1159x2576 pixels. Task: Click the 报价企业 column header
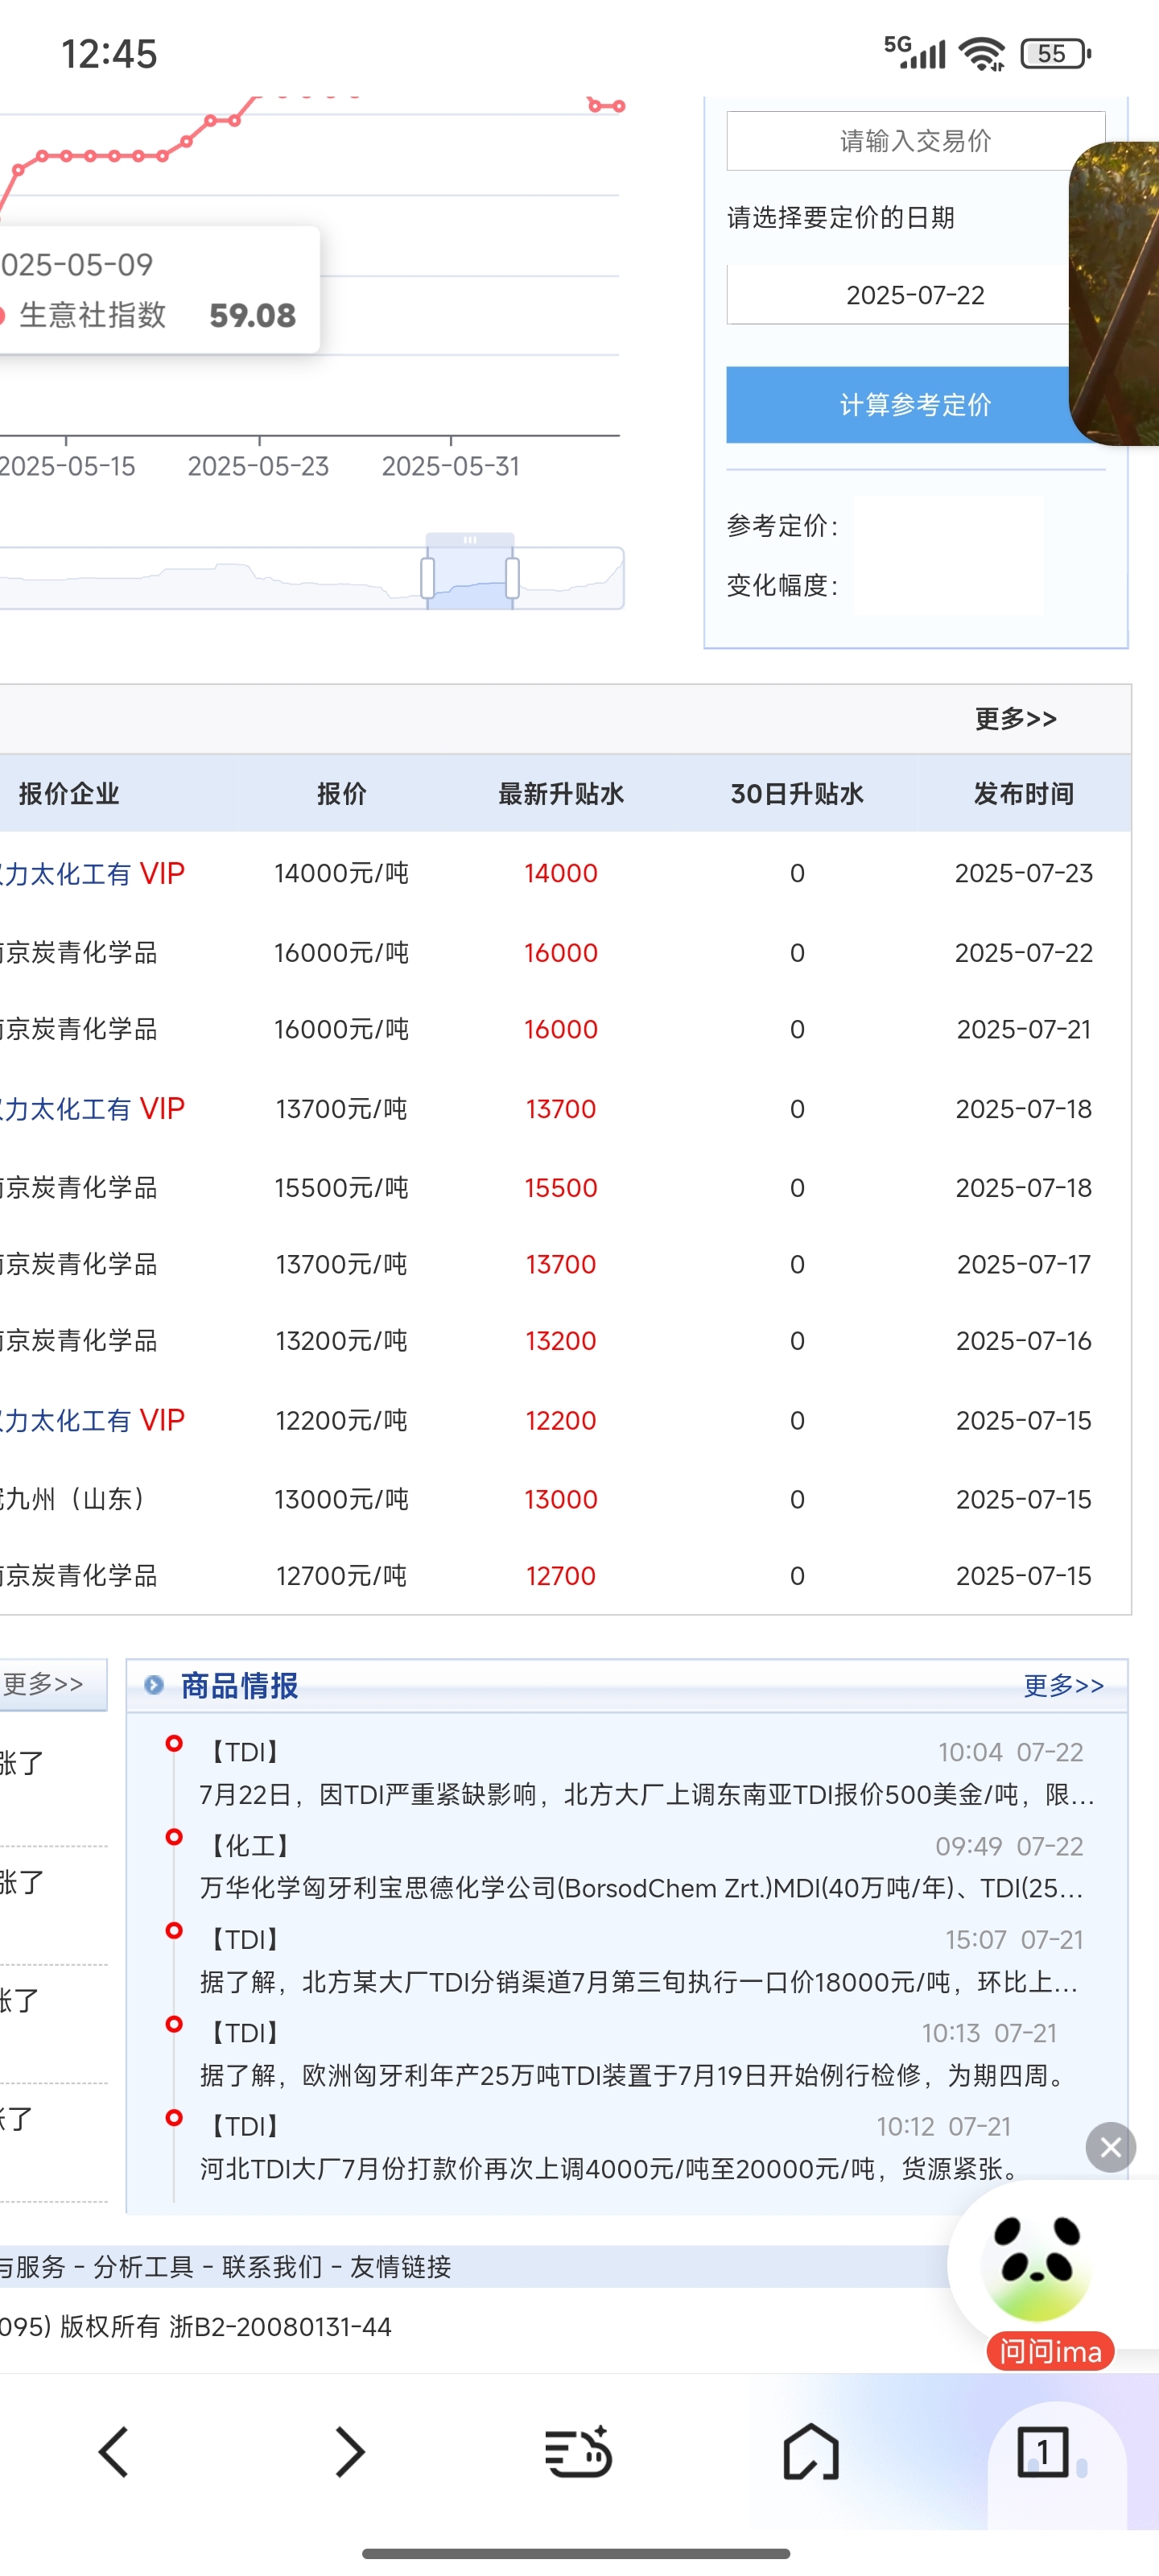coord(69,794)
